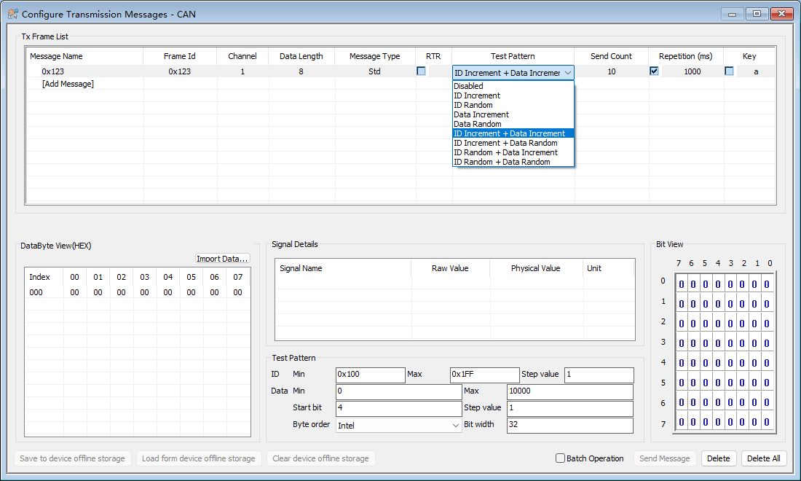
Task: Focus the Start bit field
Action: click(399, 408)
